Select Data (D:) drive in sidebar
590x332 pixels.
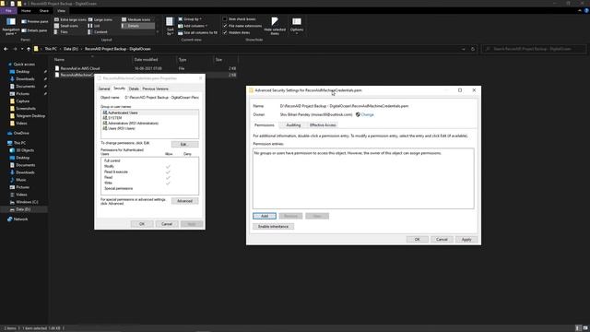(24, 209)
